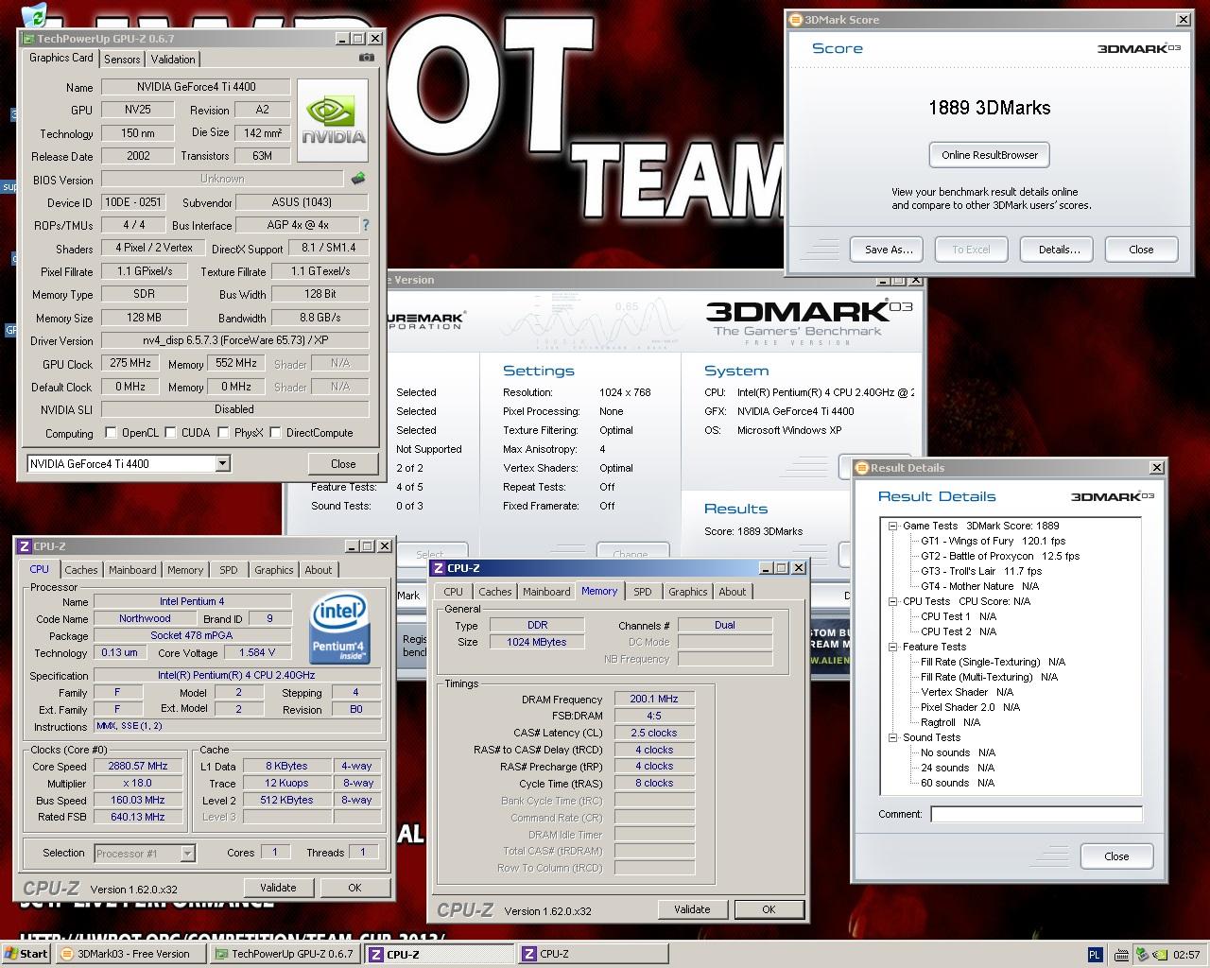The height and width of the screenshot is (968, 1210).
Task: Select GT4 - Mother Nature result row
Action: pos(979,586)
